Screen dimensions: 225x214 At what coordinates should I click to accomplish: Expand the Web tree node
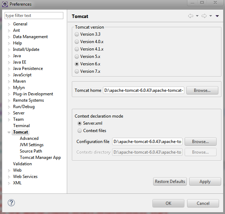[9, 171]
